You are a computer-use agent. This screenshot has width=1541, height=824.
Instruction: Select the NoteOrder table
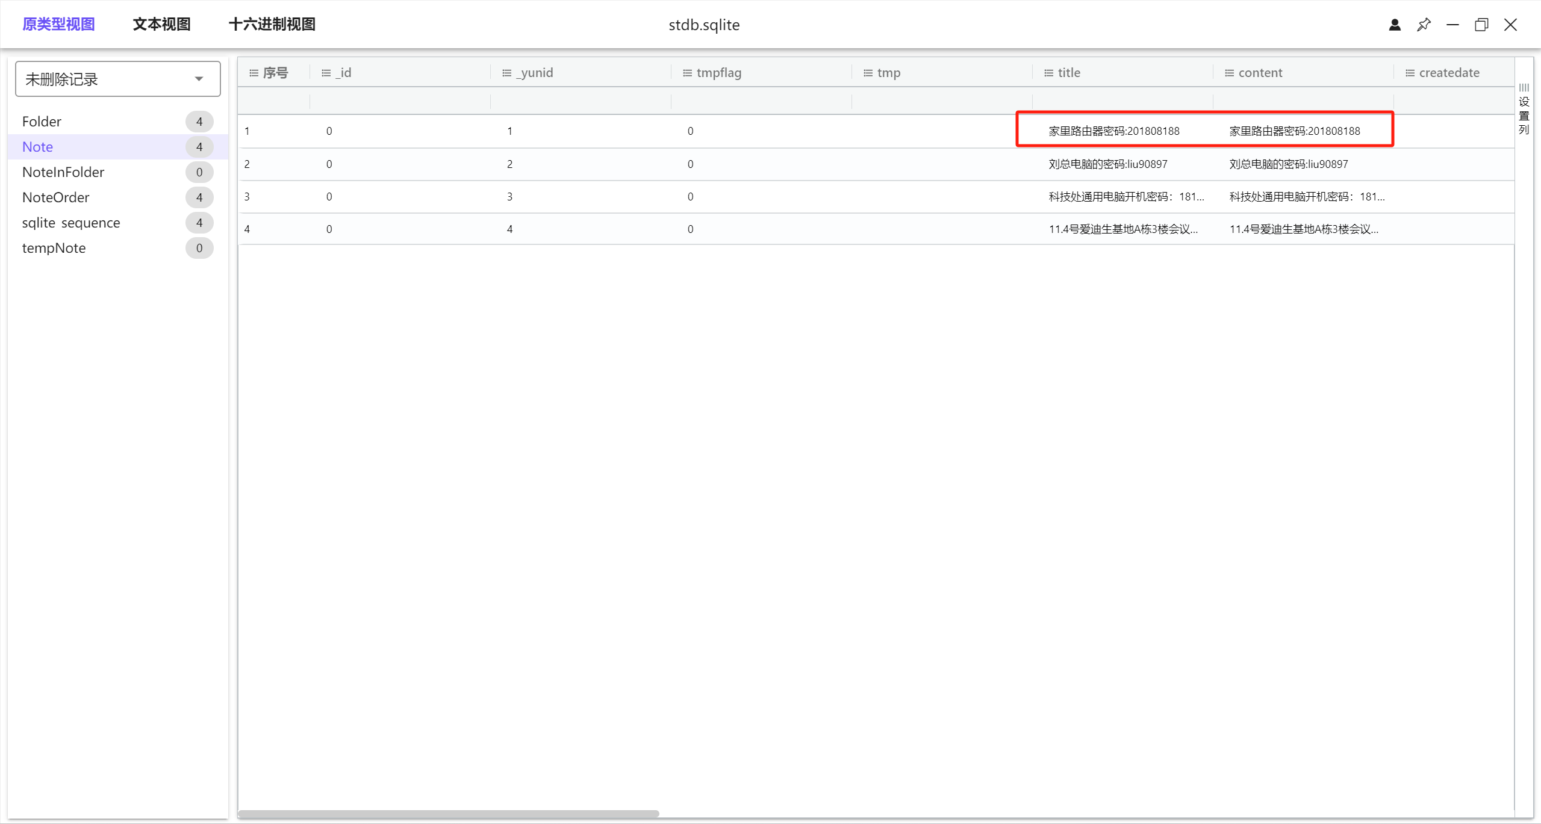55,197
